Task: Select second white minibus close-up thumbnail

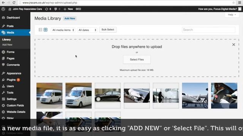Action: pyautogui.click(x=79, y=96)
